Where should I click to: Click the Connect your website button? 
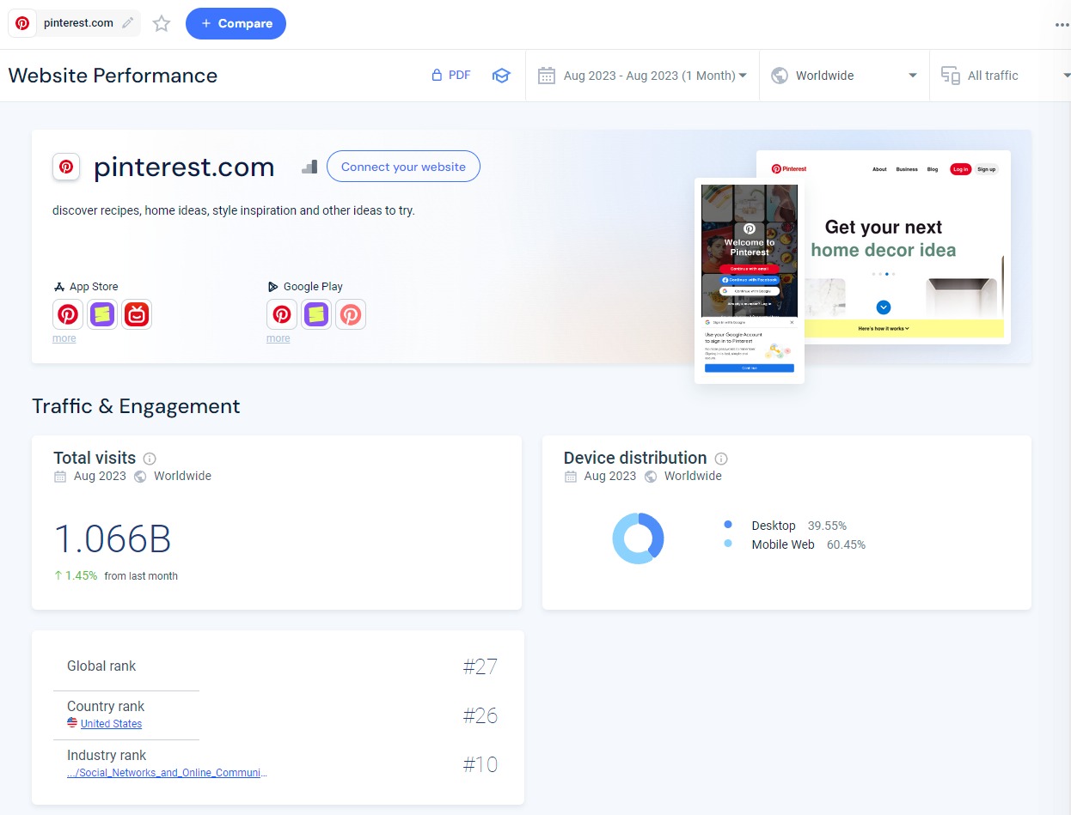tap(403, 167)
